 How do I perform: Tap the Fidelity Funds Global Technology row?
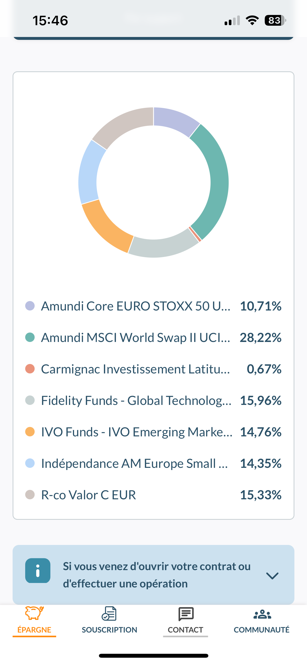pyautogui.click(x=136, y=400)
